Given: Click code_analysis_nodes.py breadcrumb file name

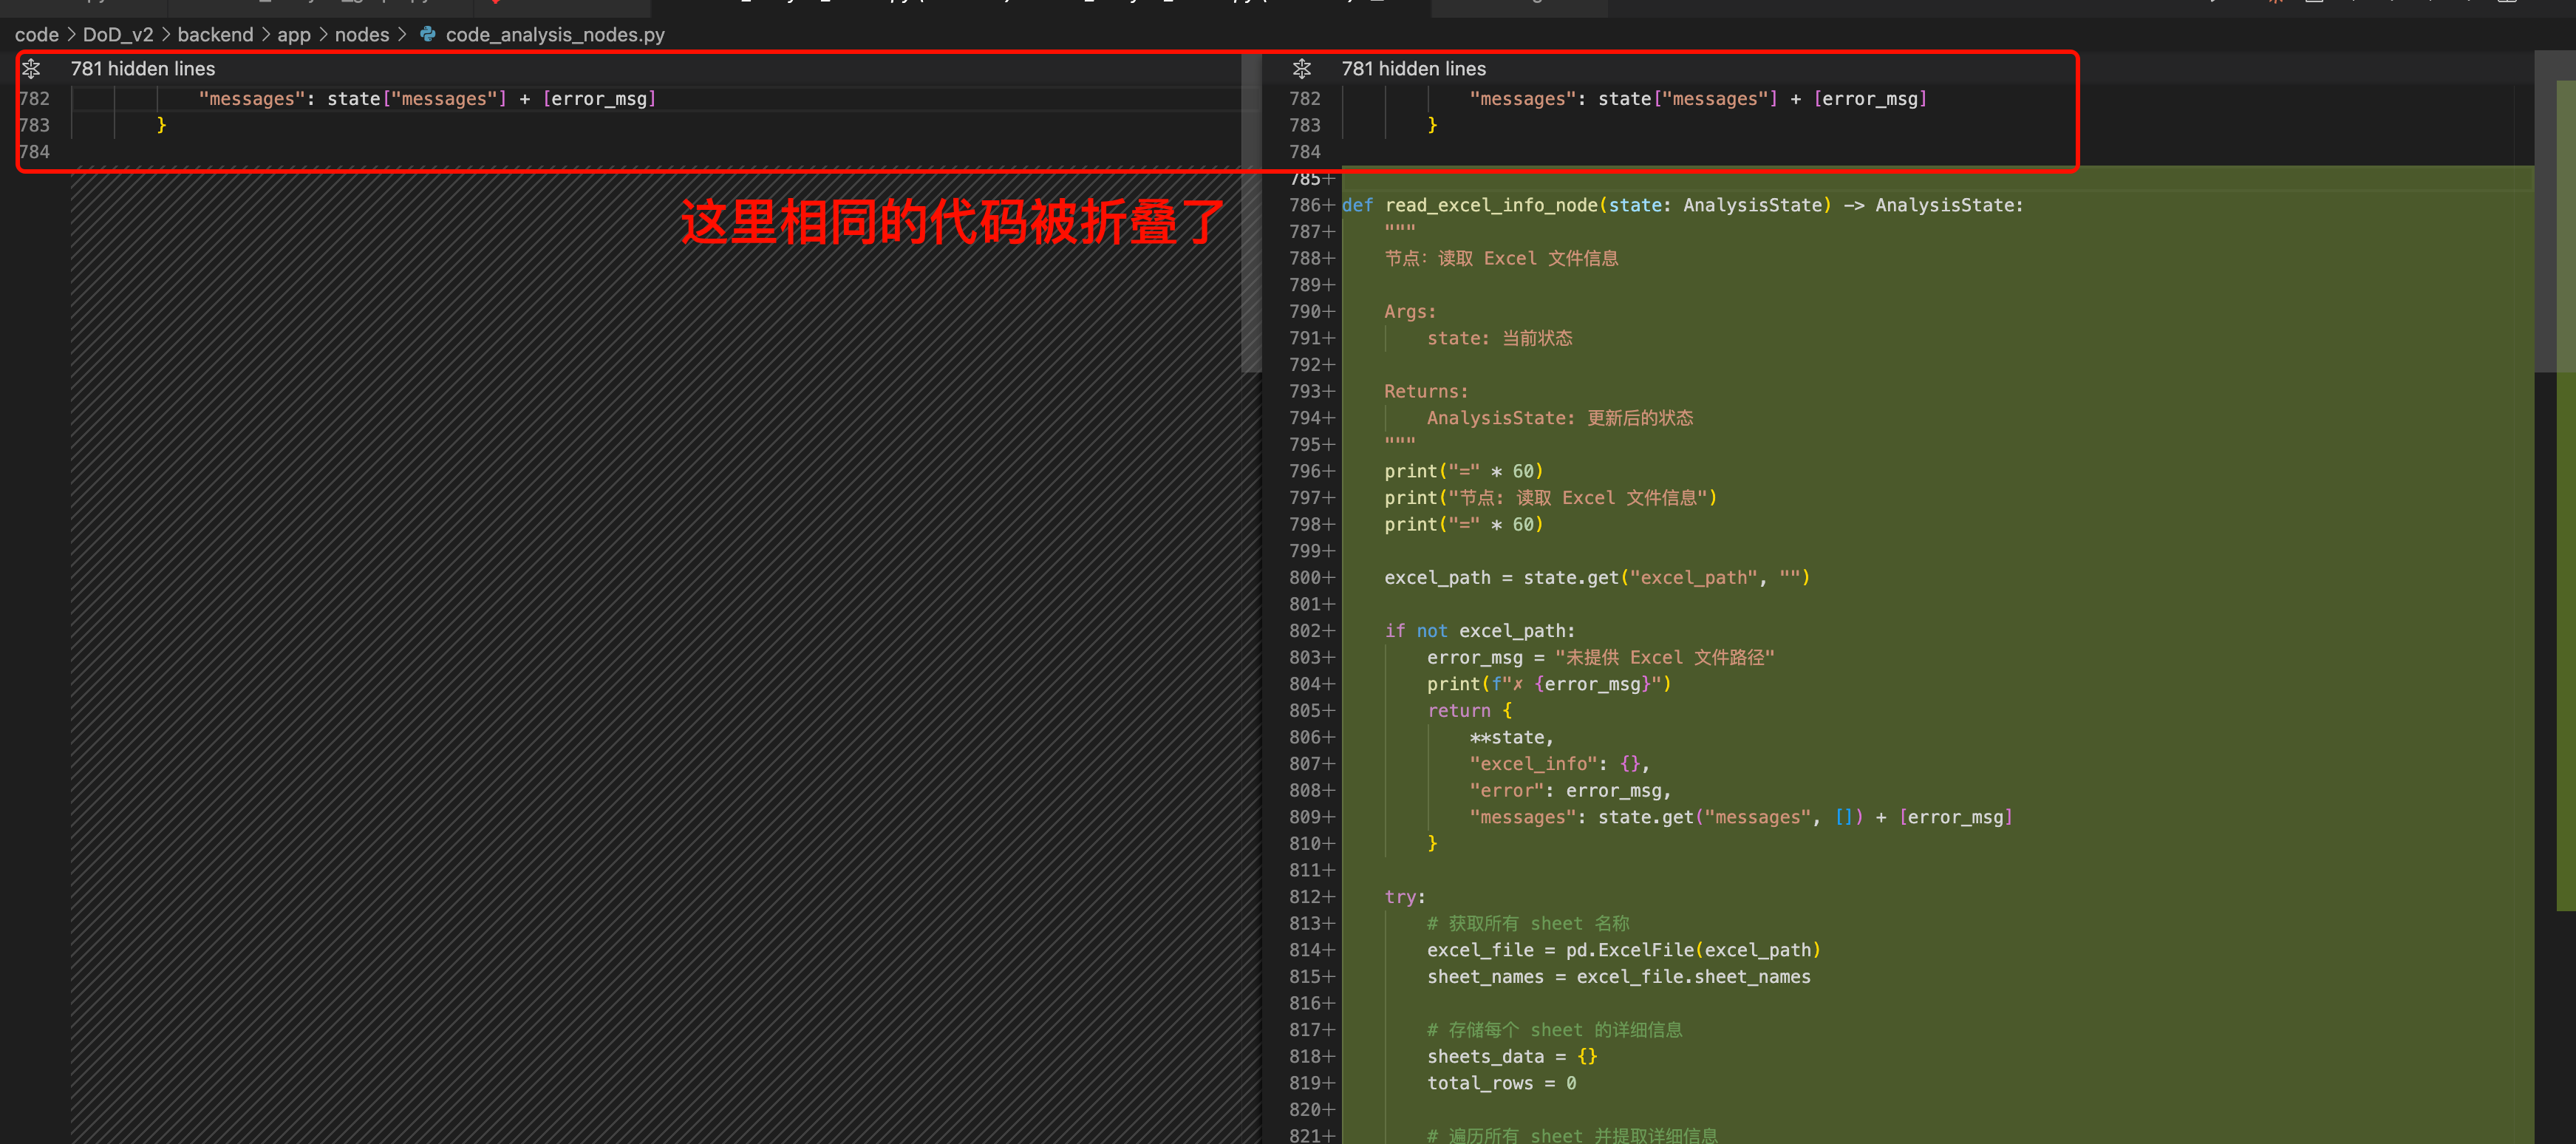Looking at the screenshot, I should pos(555,34).
